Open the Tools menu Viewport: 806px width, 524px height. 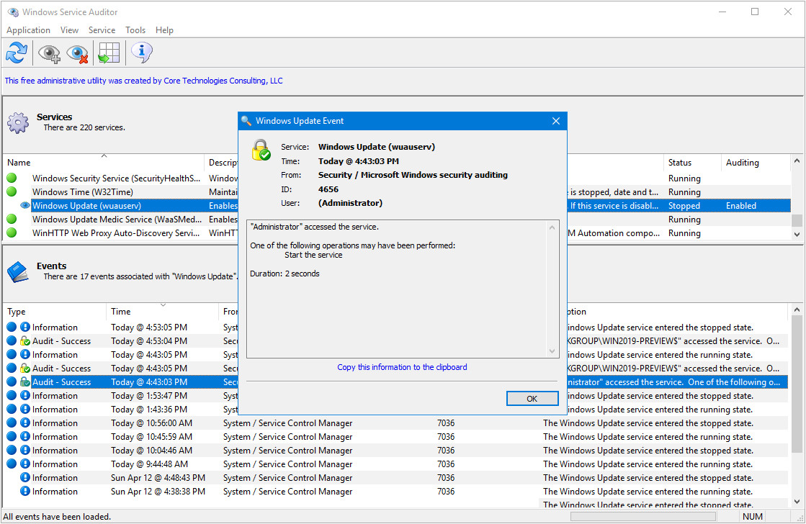pyautogui.click(x=135, y=30)
